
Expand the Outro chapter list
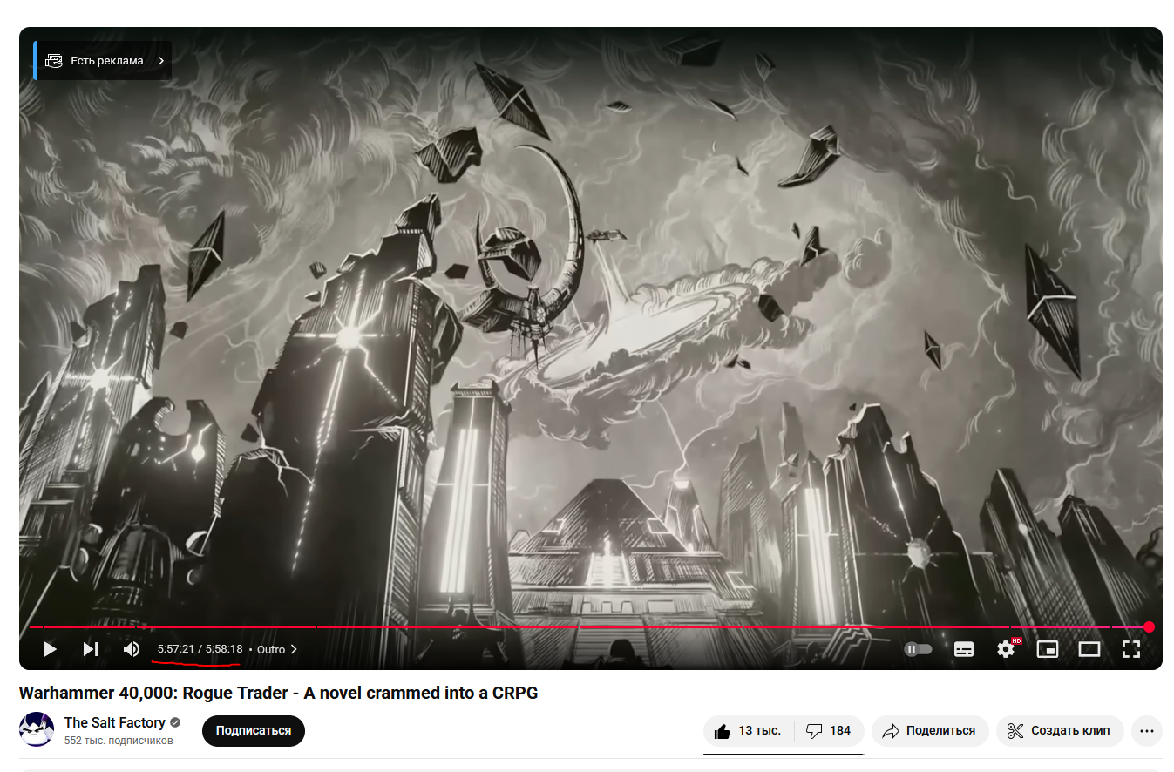[x=277, y=649]
